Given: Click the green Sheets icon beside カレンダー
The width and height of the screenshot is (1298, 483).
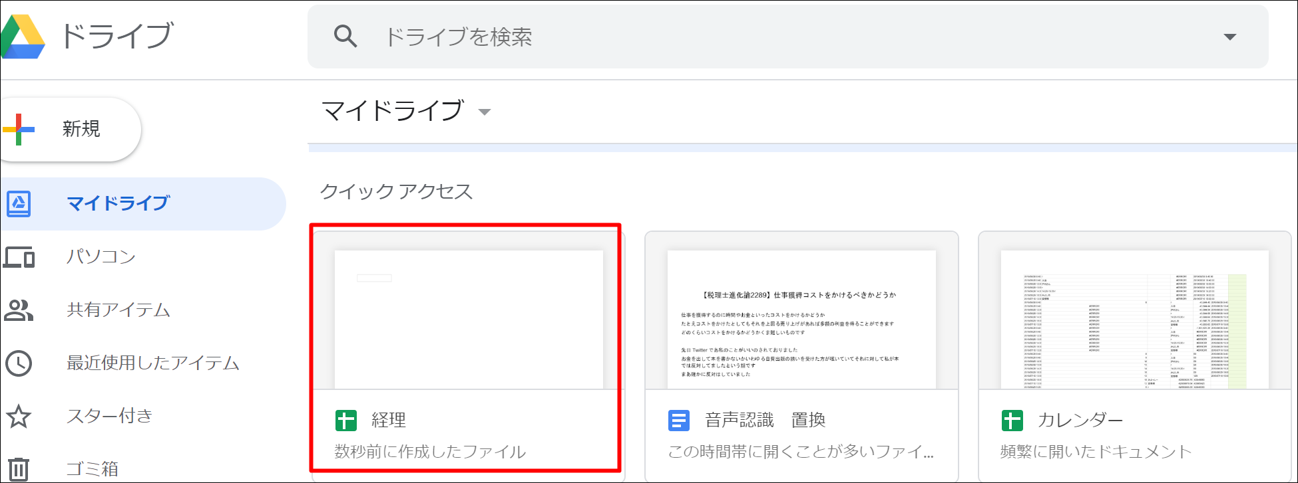Looking at the screenshot, I should coord(1012,421).
